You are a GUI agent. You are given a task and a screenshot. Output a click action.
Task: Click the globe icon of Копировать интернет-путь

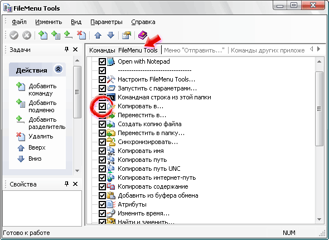pyautogui.click(x=111, y=177)
